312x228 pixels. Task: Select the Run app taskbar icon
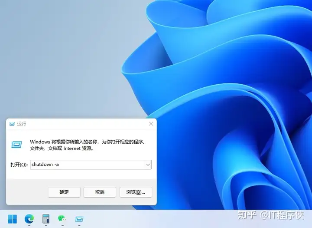[x=79, y=219]
